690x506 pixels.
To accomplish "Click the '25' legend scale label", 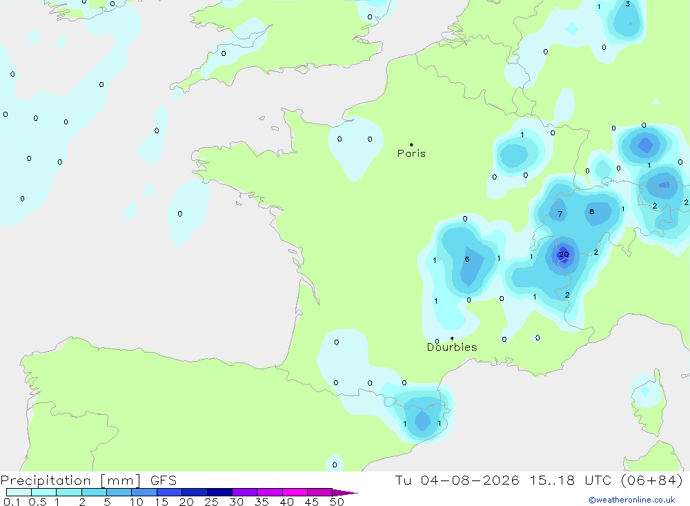I will (x=211, y=502).
